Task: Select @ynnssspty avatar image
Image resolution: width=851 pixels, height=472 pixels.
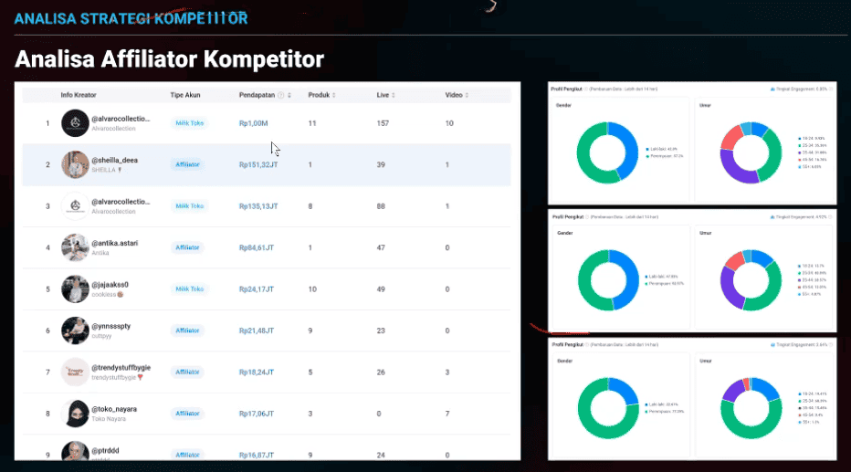Action: pos(75,330)
